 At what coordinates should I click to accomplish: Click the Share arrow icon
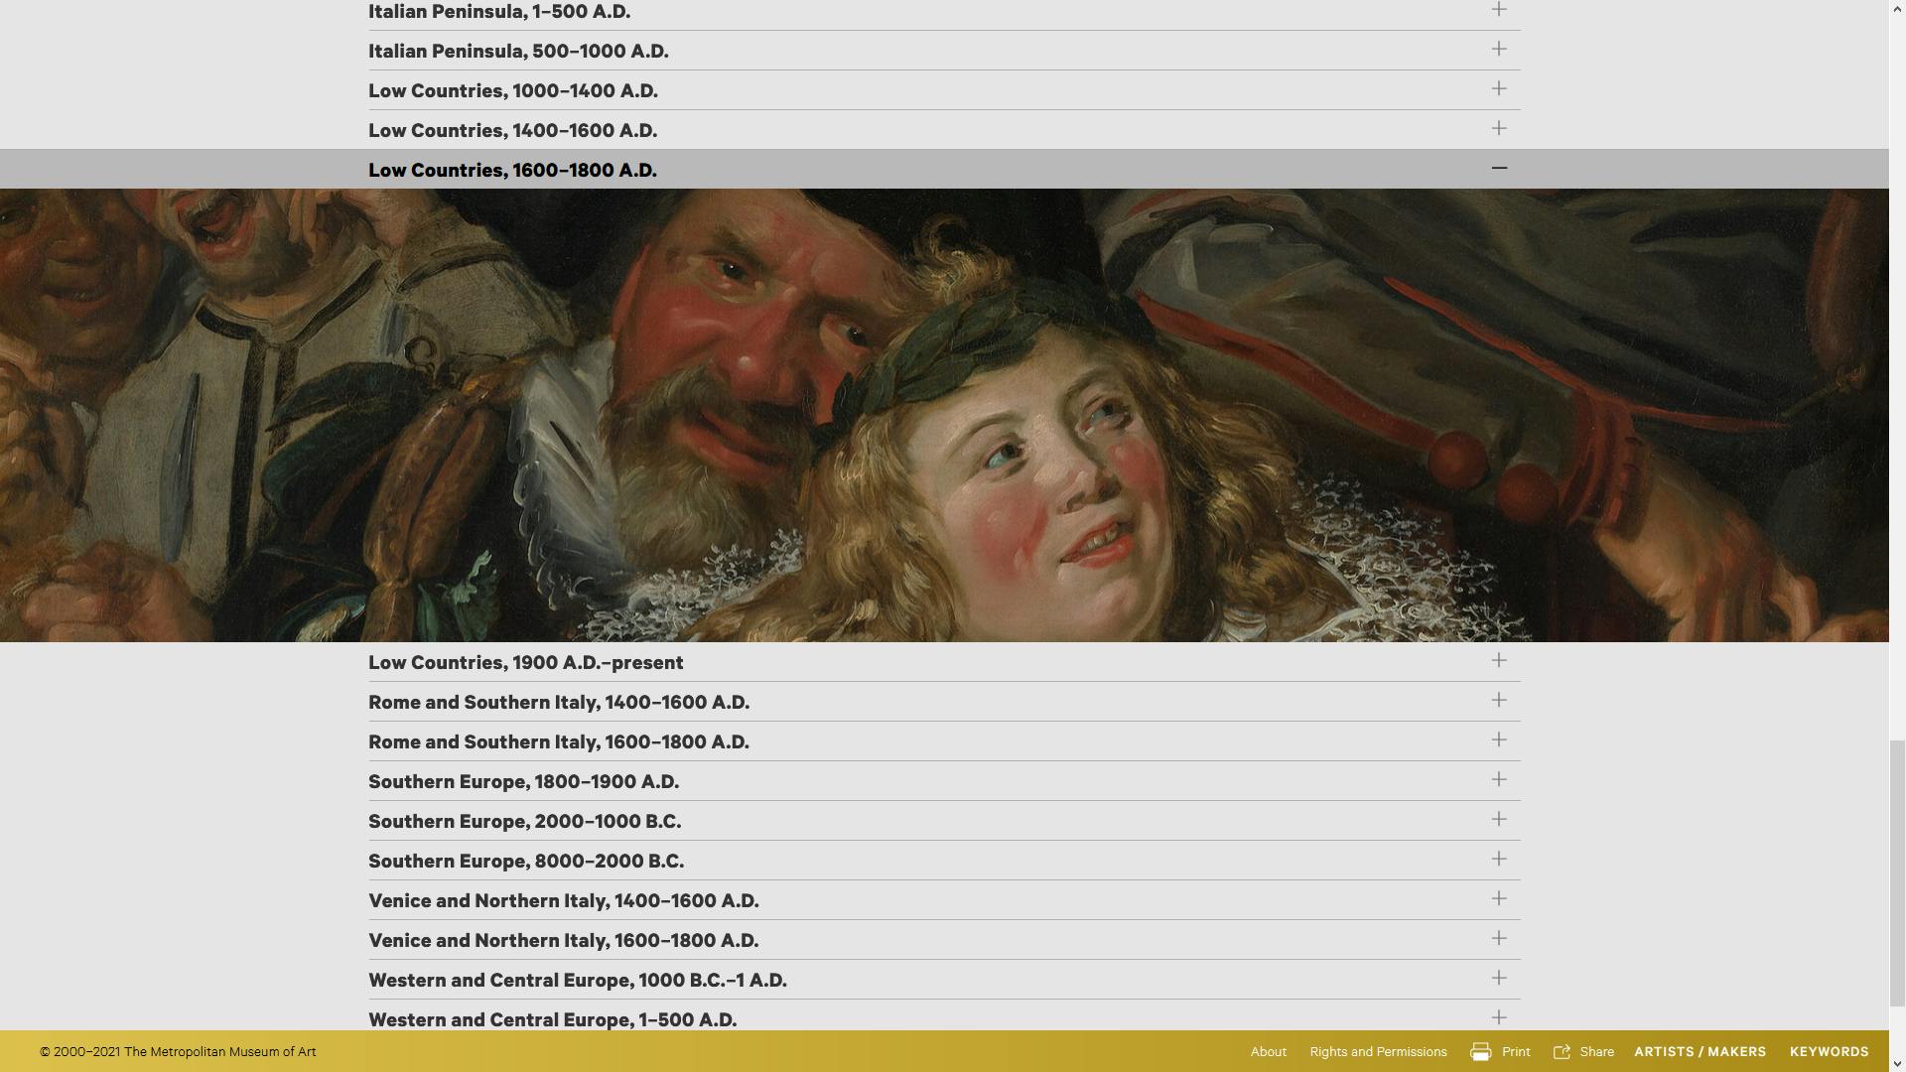pyautogui.click(x=1562, y=1052)
